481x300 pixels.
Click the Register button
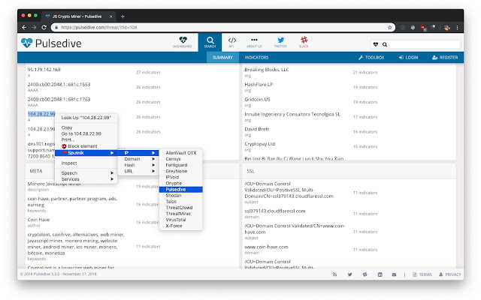pos(445,58)
